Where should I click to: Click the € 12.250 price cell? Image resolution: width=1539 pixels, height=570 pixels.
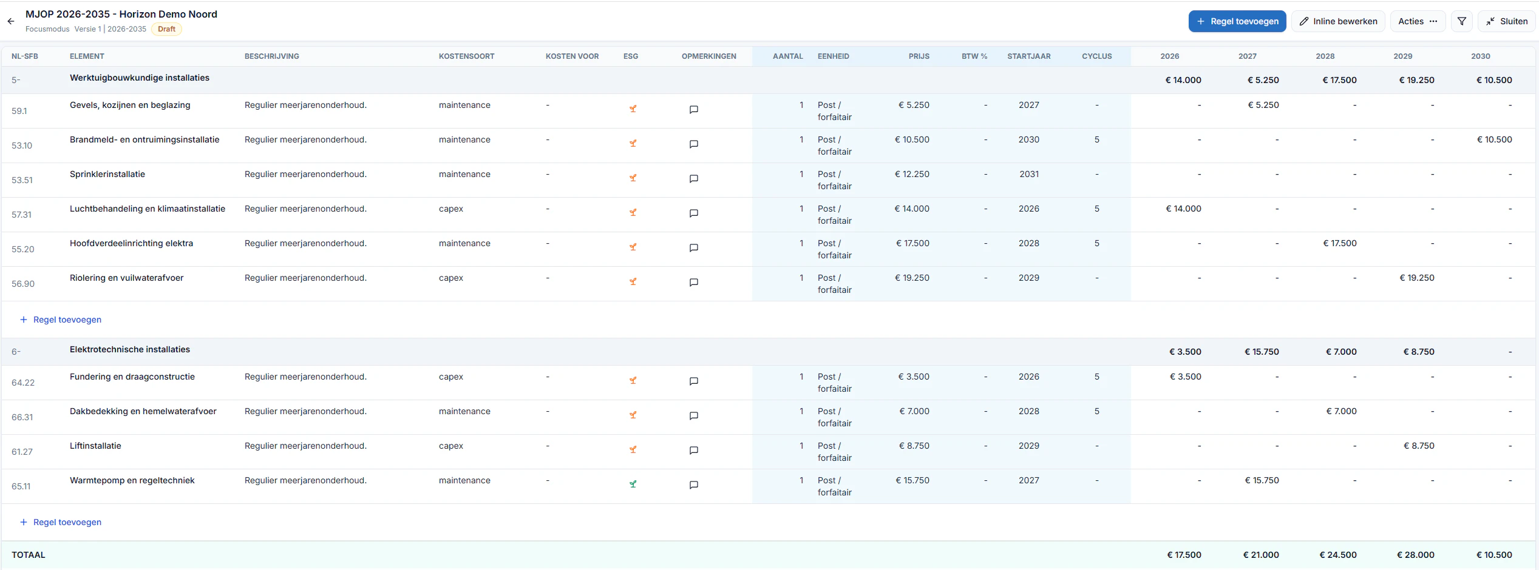[912, 174]
